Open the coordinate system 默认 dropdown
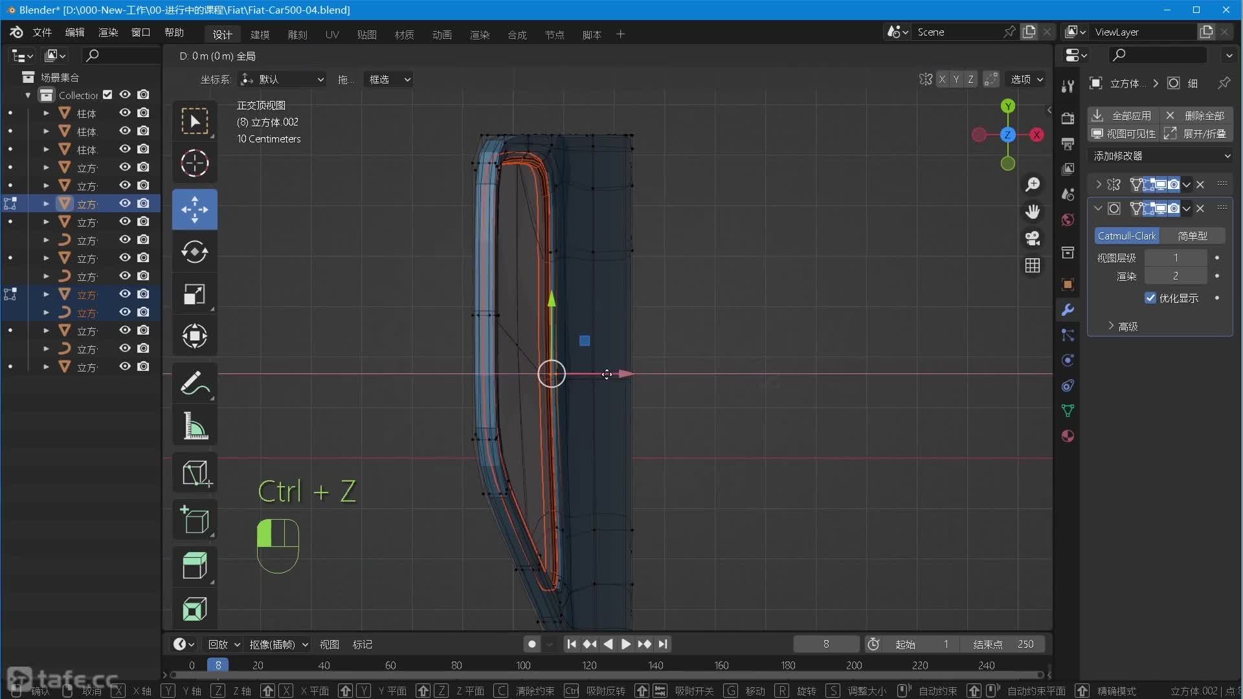The width and height of the screenshot is (1243, 699). point(282,79)
